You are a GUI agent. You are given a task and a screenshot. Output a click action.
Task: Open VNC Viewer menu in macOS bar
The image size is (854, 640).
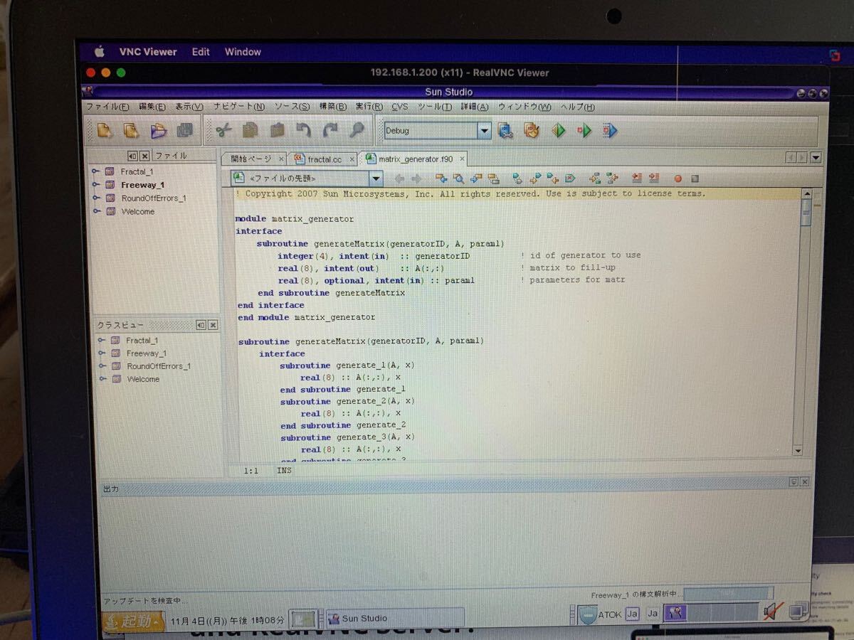[148, 52]
